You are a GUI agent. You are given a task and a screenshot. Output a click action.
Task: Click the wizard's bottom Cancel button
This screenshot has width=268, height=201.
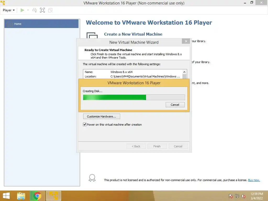[x=178, y=146]
